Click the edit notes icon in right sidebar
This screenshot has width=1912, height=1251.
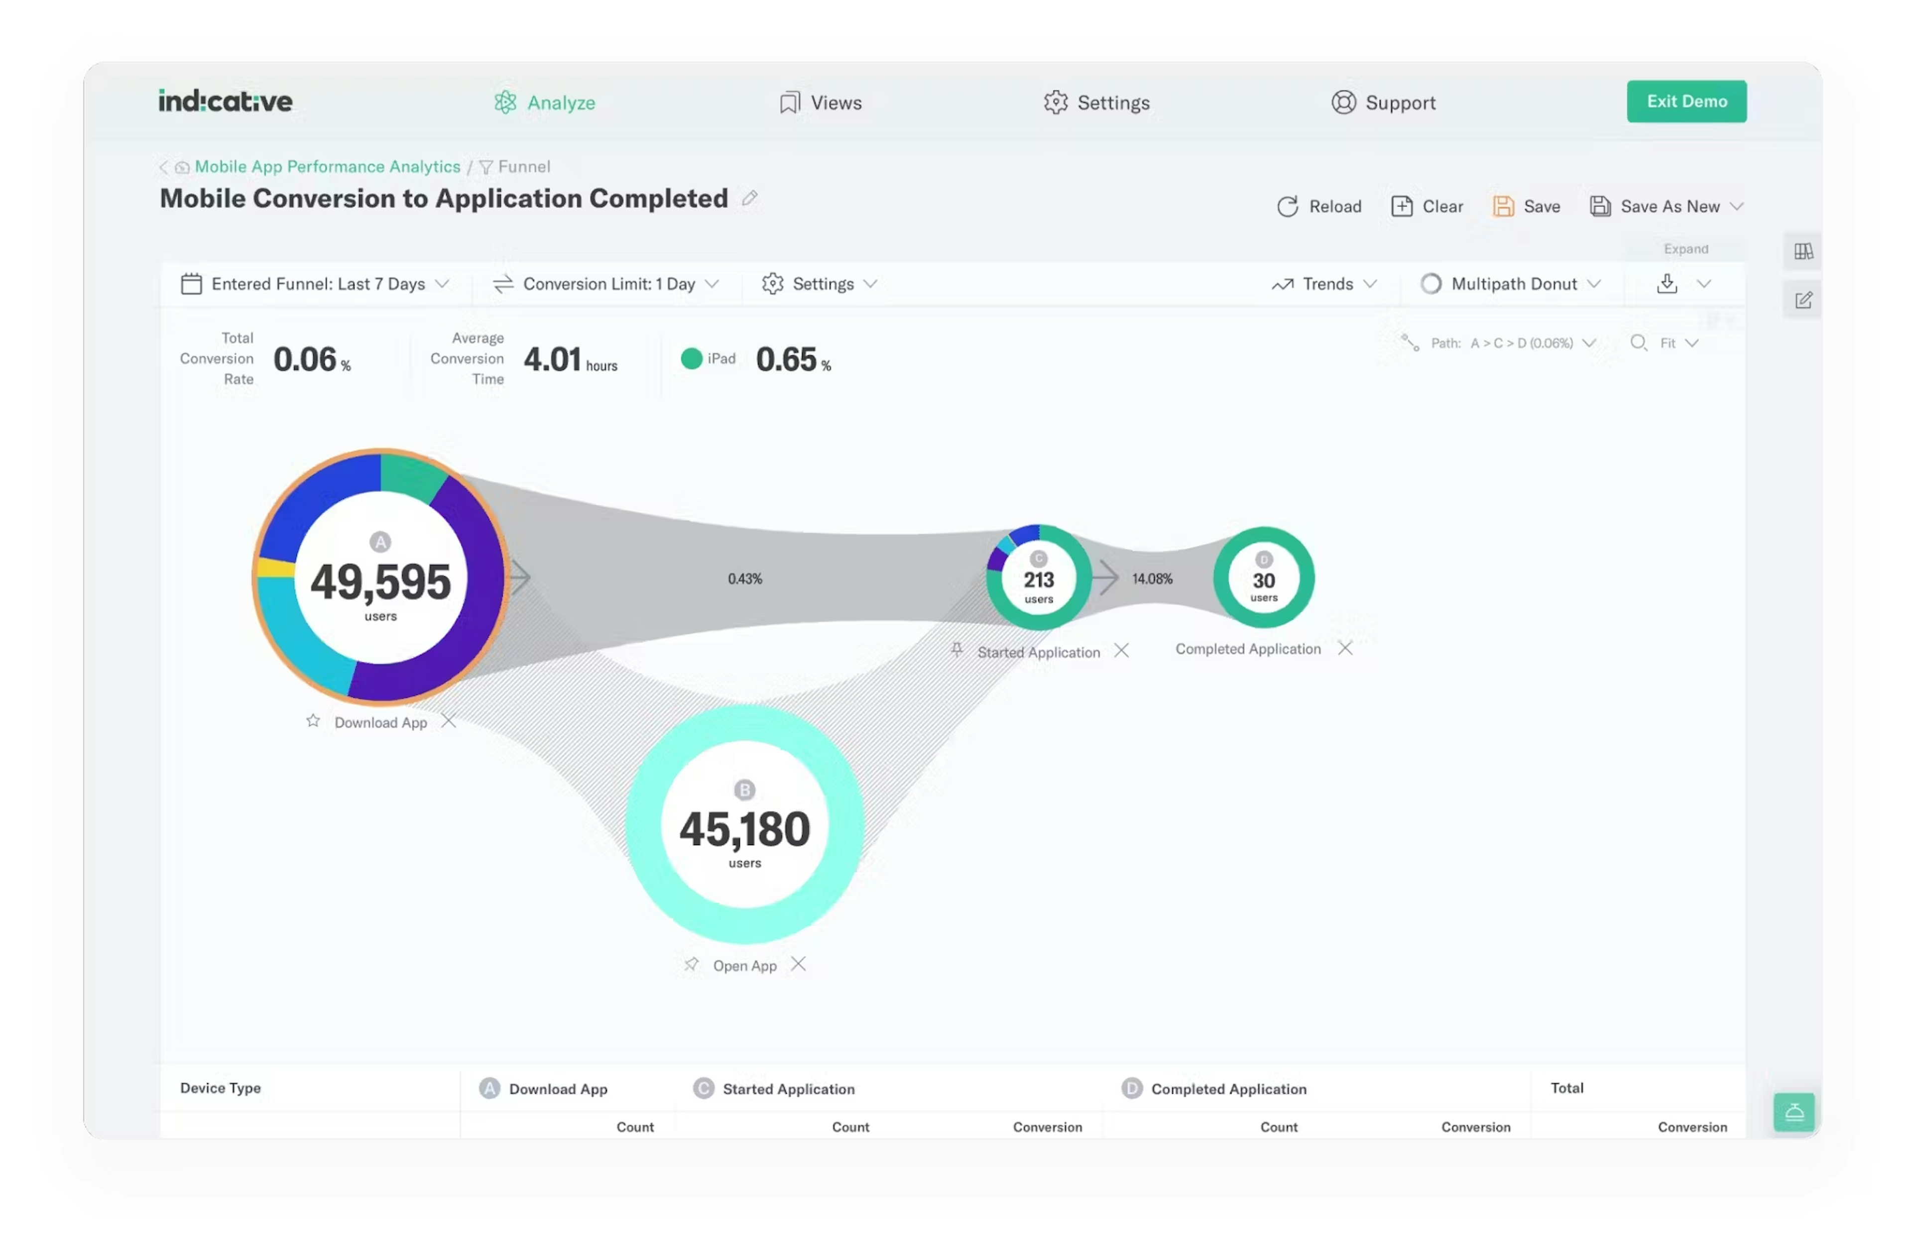pos(1803,300)
